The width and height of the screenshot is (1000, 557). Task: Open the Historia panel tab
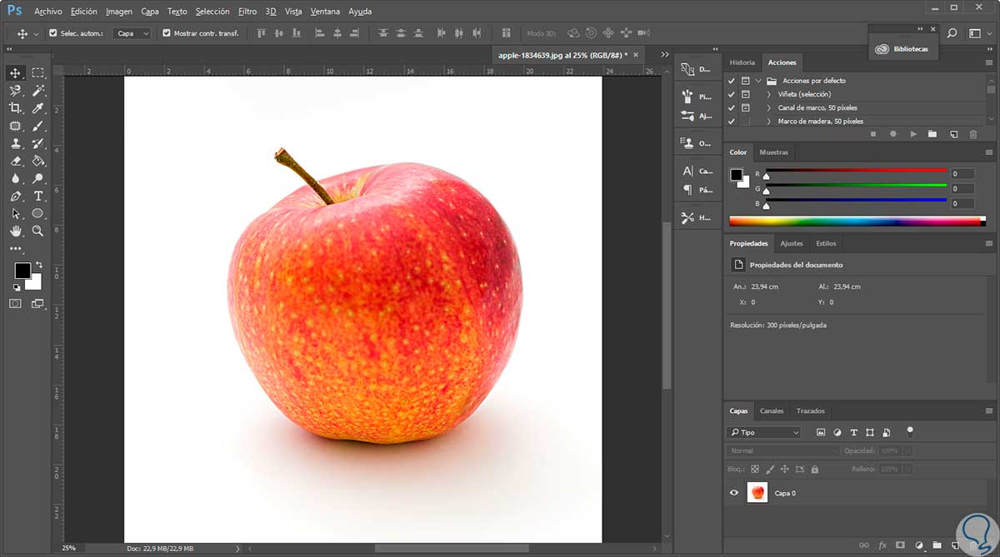pyautogui.click(x=742, y=62)
